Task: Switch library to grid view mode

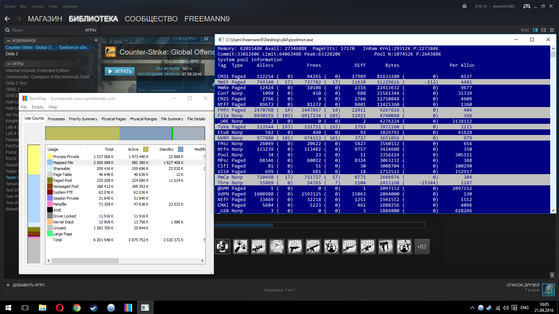Action: [x=552, y=30]
